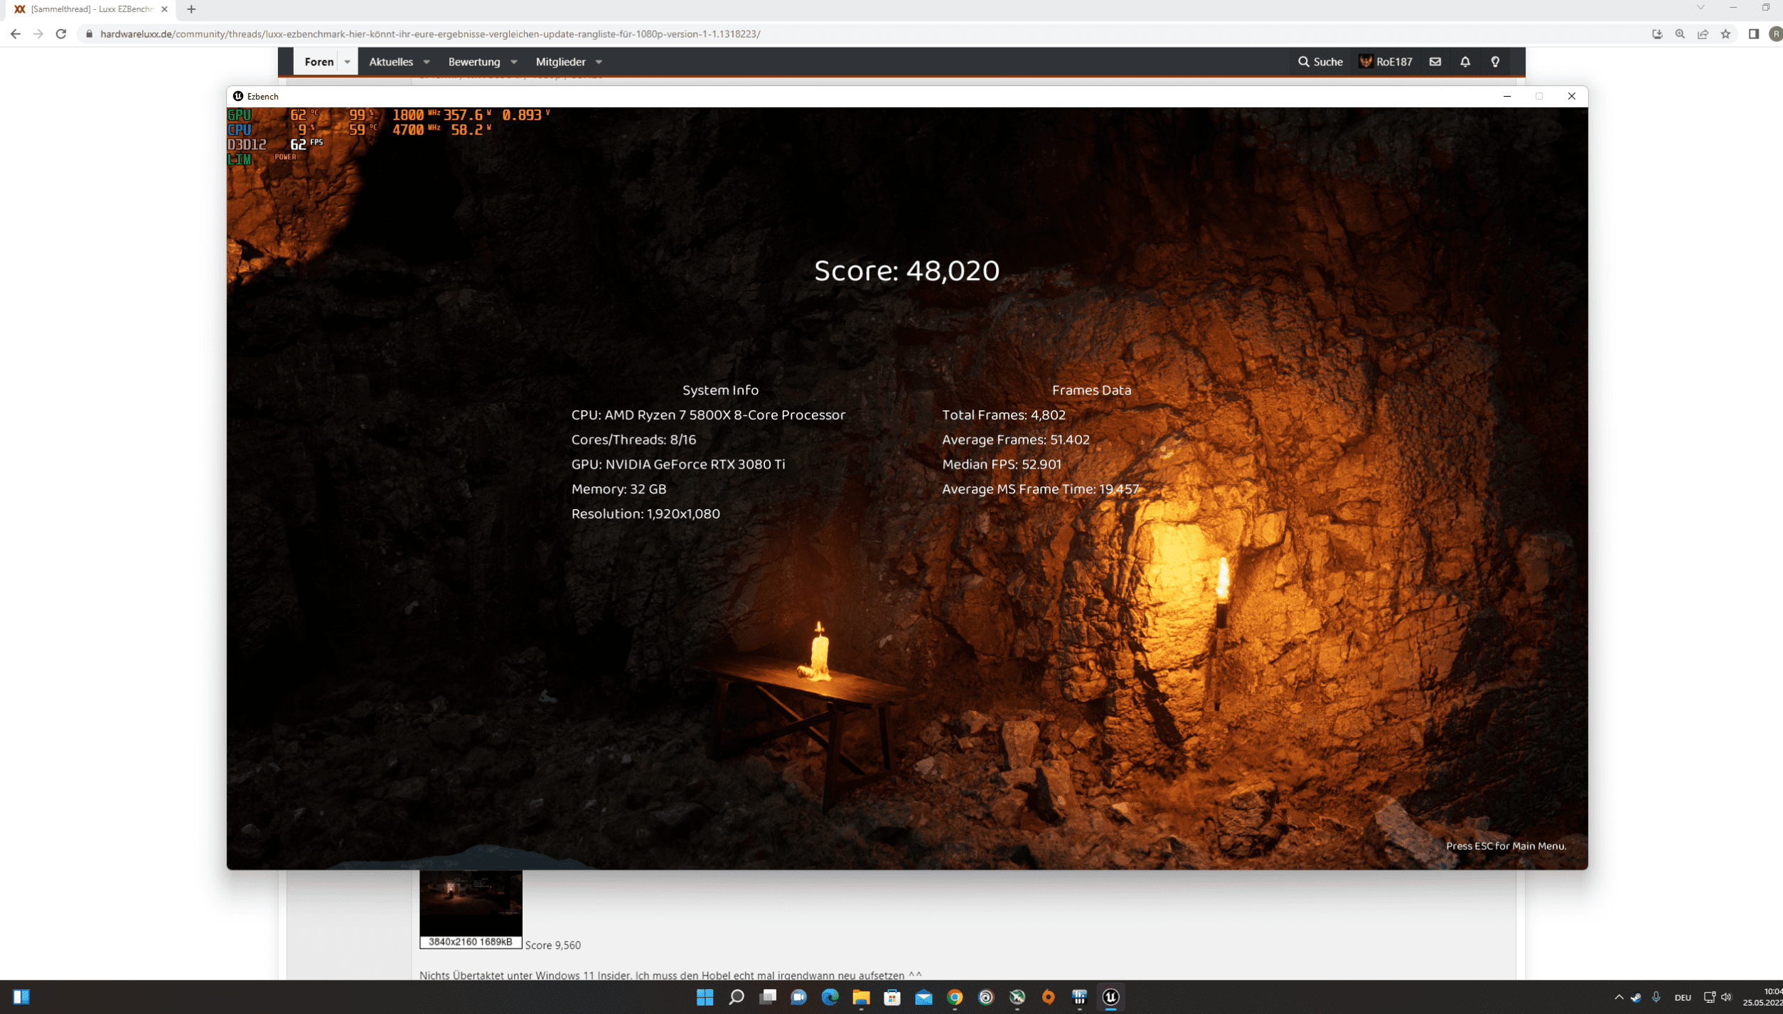Expand the Aktuelles dropdown arrow
The width and height of the screenshot is (1783, 1014).
[x=427, y=62]
